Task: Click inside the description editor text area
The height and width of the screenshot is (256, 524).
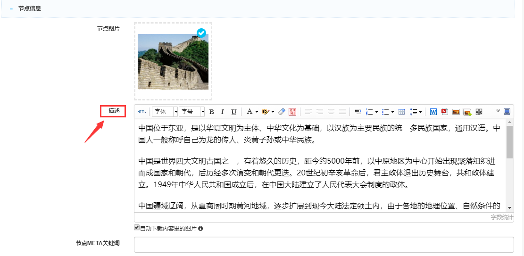Action: tap(320, 165)
